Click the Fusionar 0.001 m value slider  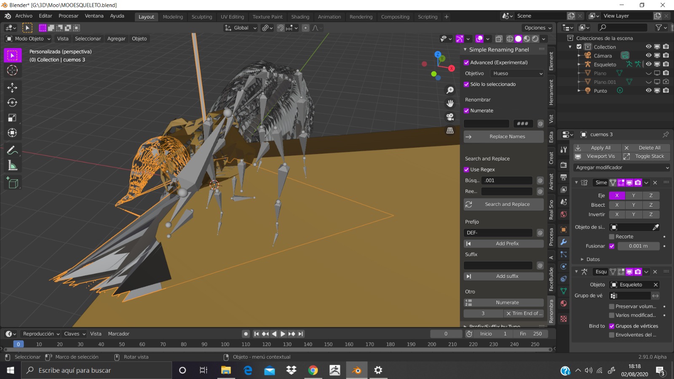639,246
